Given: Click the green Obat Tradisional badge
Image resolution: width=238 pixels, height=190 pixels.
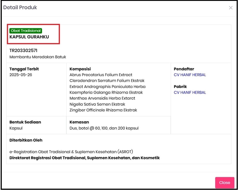Looking at the screenshot, I should click(x=26, y=31).
